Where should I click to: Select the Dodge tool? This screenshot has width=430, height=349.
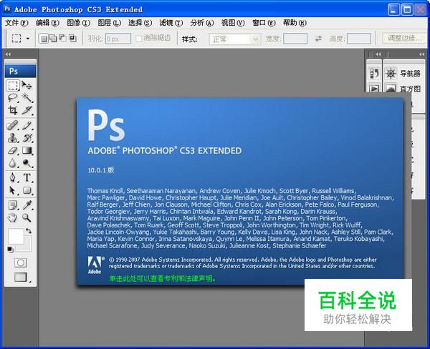click(27, 163)
